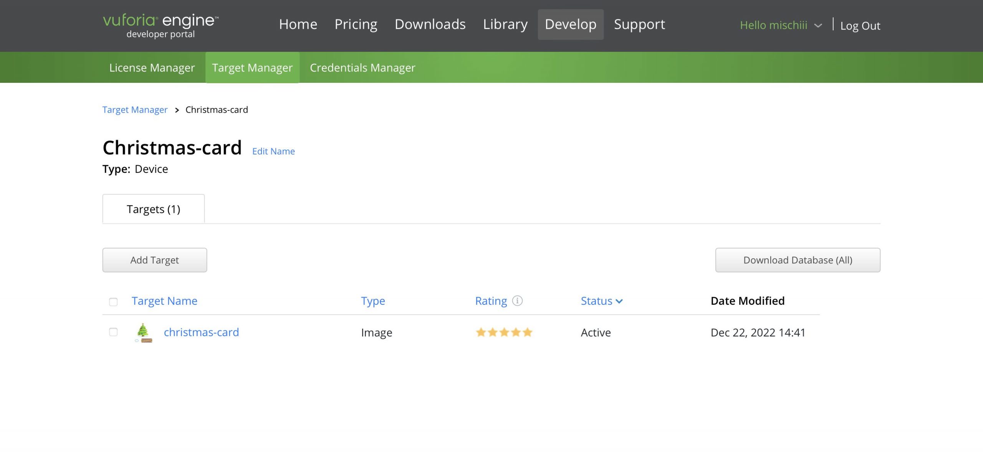Toggle the select-all targets checkbox

(x=113, y=302)
